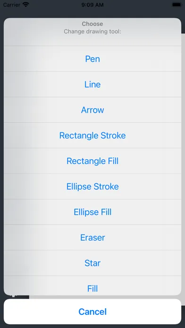This screenshot has height=328, width=185.
Task: Tap the header area of the action sheet
Action: pos(92,32)
